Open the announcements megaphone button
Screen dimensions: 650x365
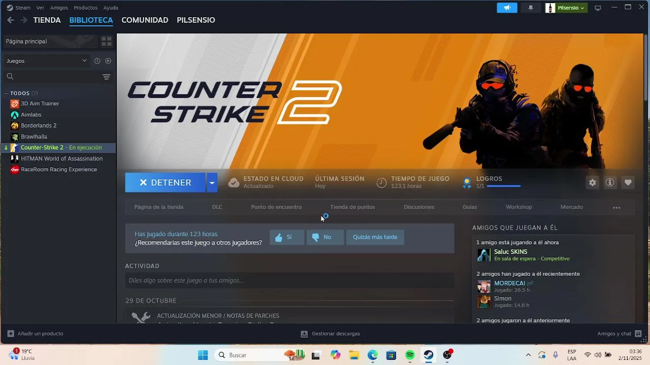coord(507,8)
